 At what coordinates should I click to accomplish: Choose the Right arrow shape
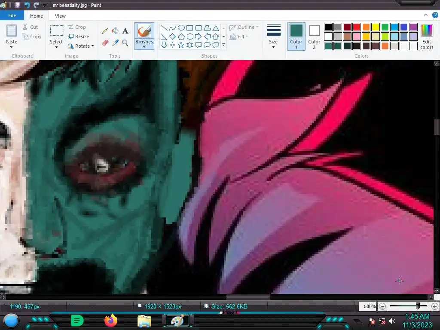tap(199, 37)
